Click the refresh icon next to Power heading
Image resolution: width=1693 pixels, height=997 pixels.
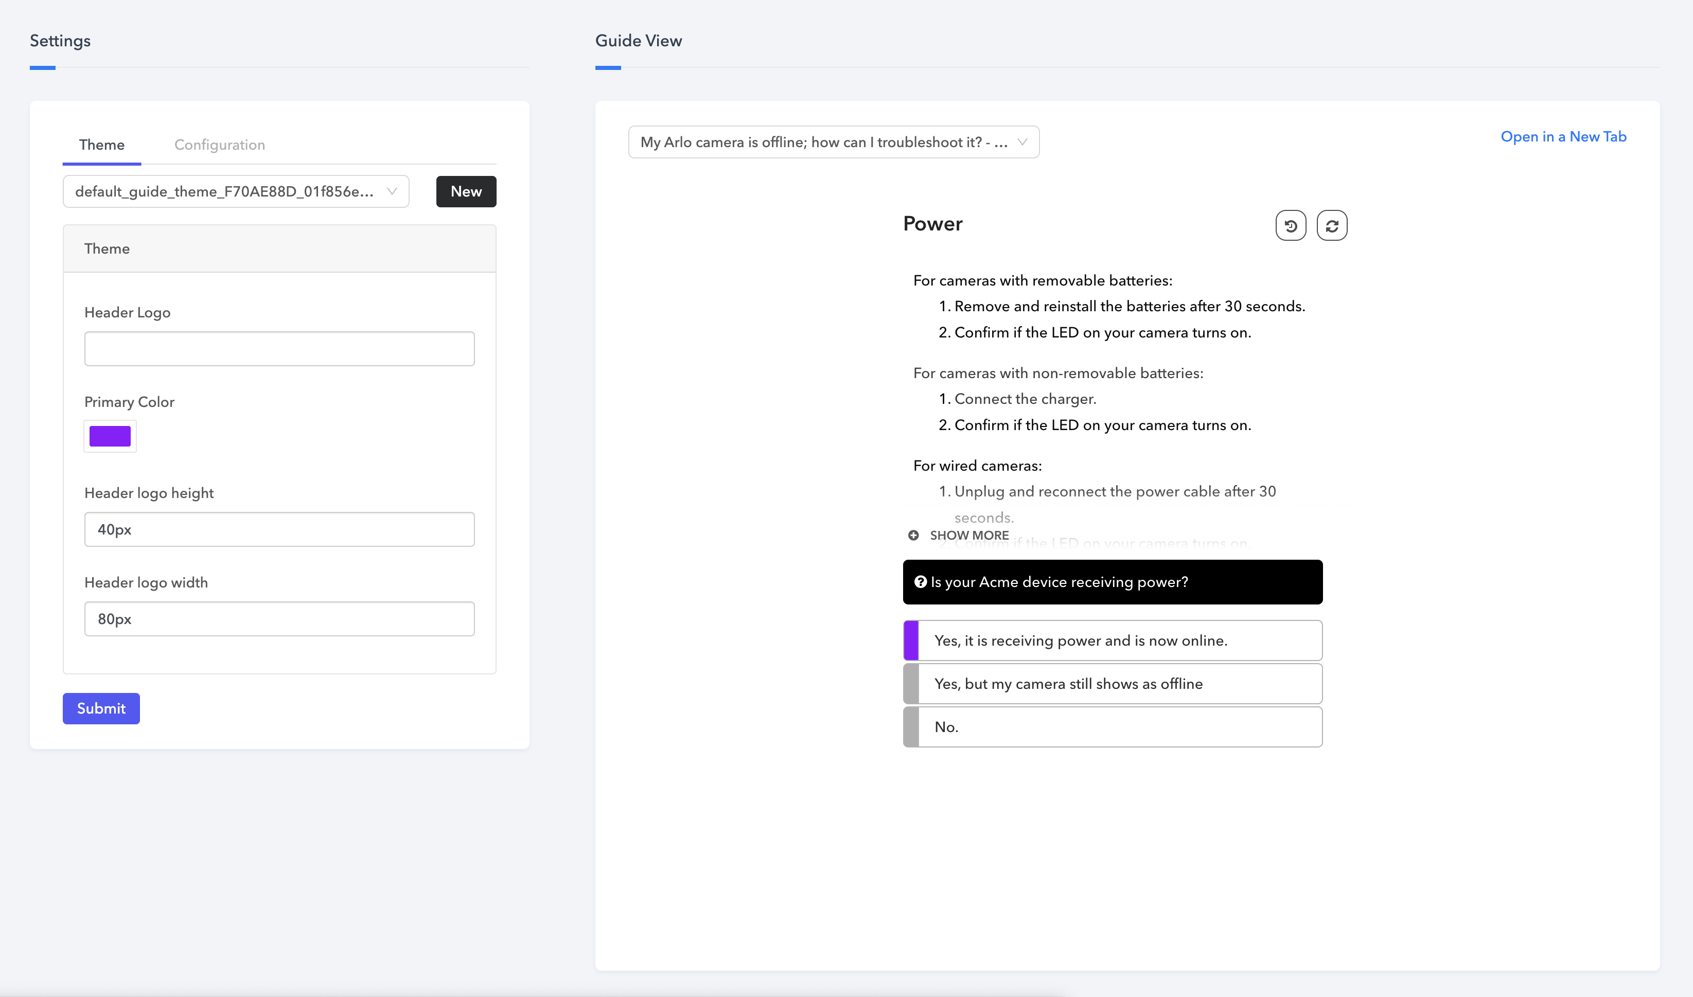pyautogui.click(x=1332, y=225)
